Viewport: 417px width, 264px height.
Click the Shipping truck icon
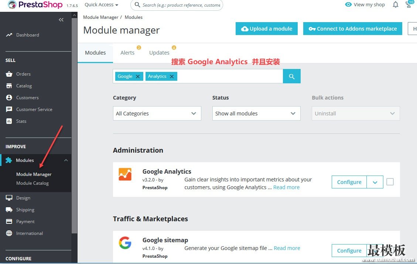coord(9,209)
